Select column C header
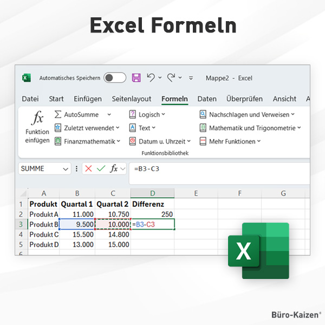325x325 pixels. [113, 193]
